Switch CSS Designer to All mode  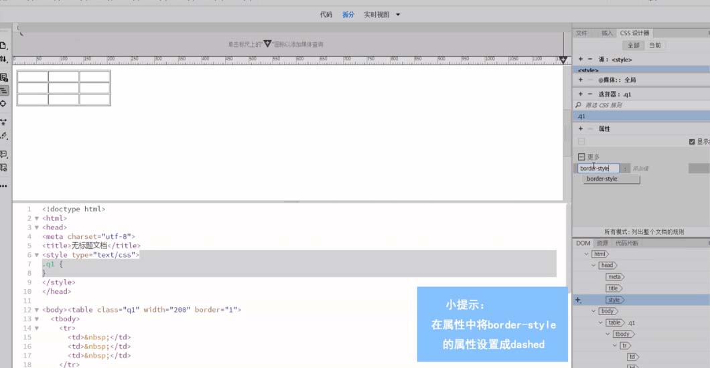(x=632, y=45)
